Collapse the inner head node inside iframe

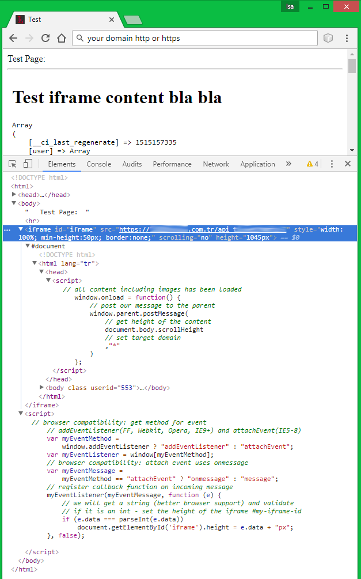click(41, 271)
